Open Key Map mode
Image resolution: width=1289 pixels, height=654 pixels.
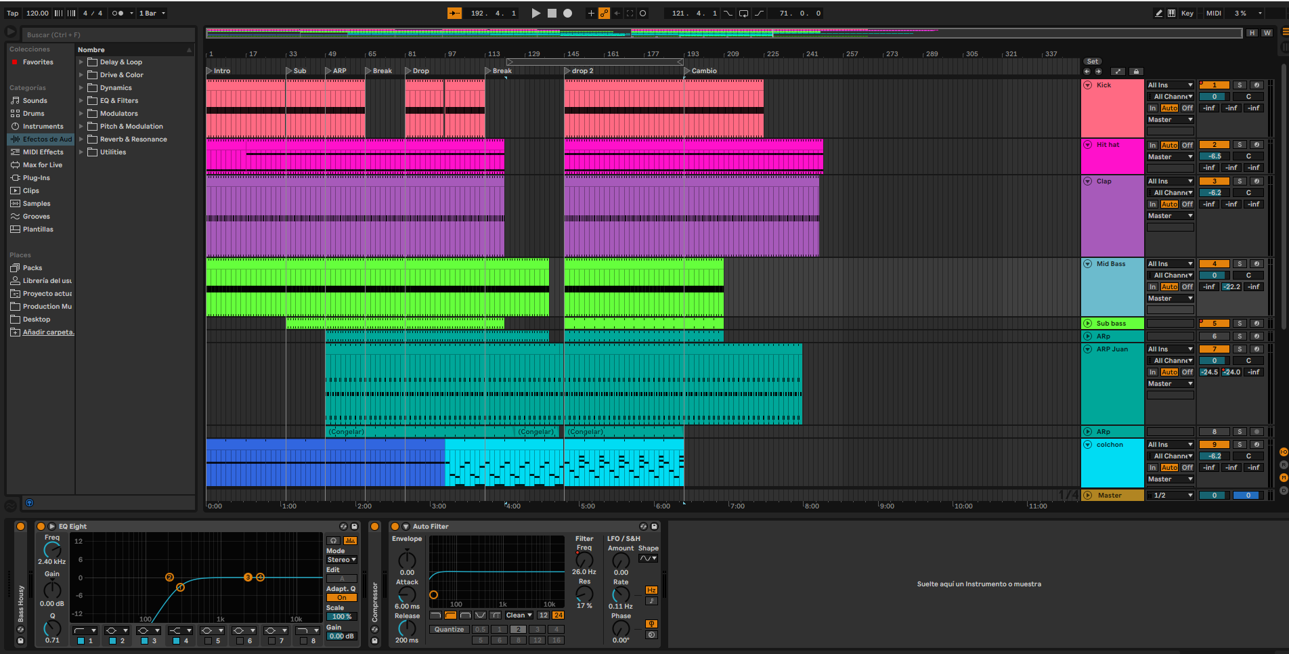[1187, 13]
